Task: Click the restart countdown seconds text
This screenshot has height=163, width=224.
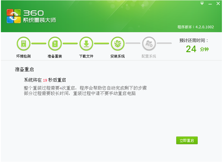Action: pos(45,80)
